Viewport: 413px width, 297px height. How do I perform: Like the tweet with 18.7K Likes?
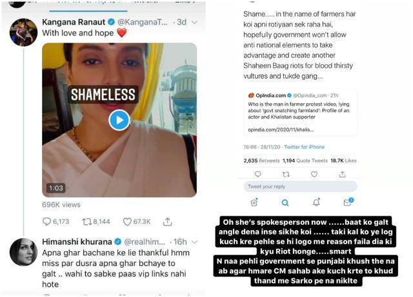(x=314, y=174)
